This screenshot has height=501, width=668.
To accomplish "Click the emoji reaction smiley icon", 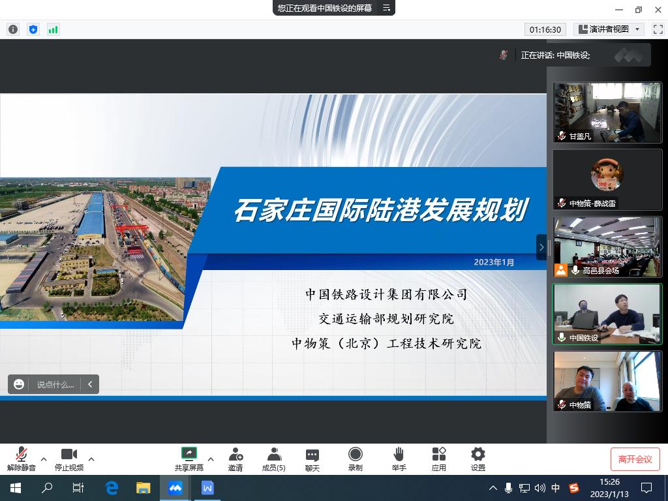I will point(19,384).
